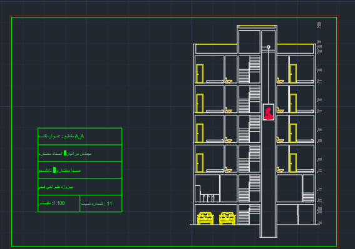355x249 pixels.
Task: Select the top-floor right yellow door
Action: coord(293,74)
